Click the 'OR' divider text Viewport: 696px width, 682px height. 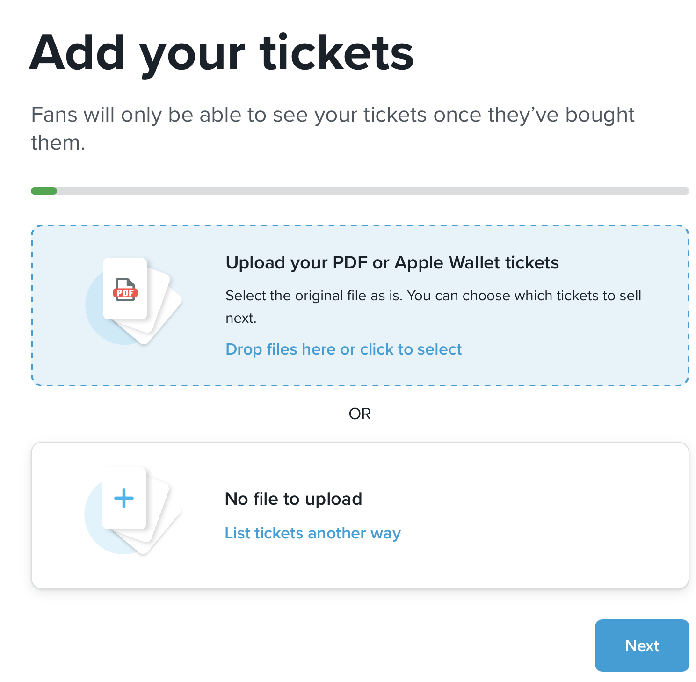coord(360,413)
